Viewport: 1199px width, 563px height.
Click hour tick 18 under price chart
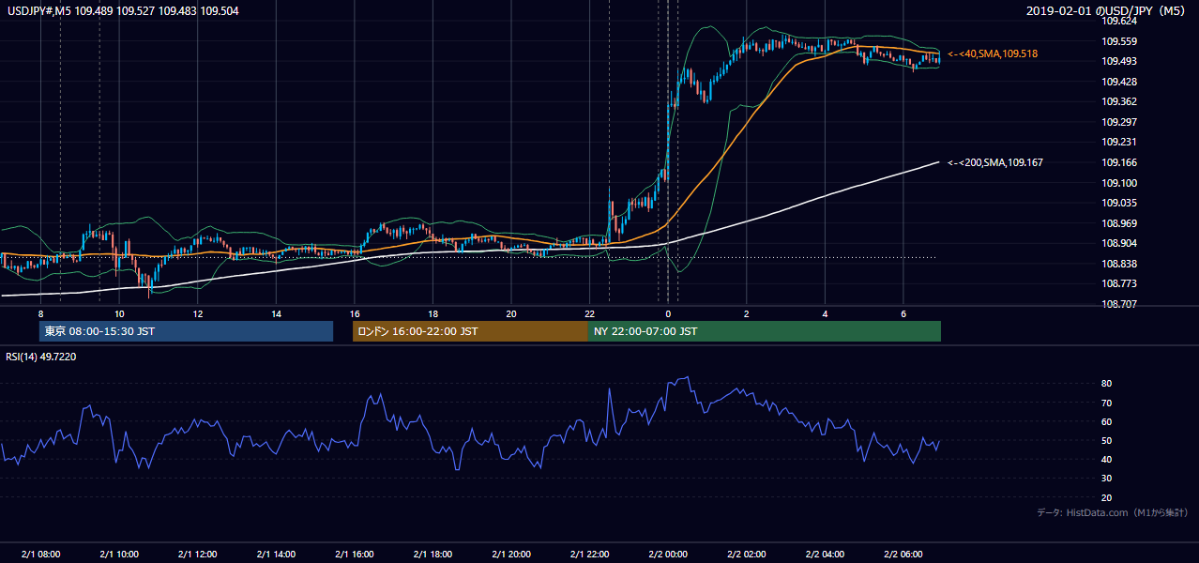pyautogui.click(x=433, y=313)
